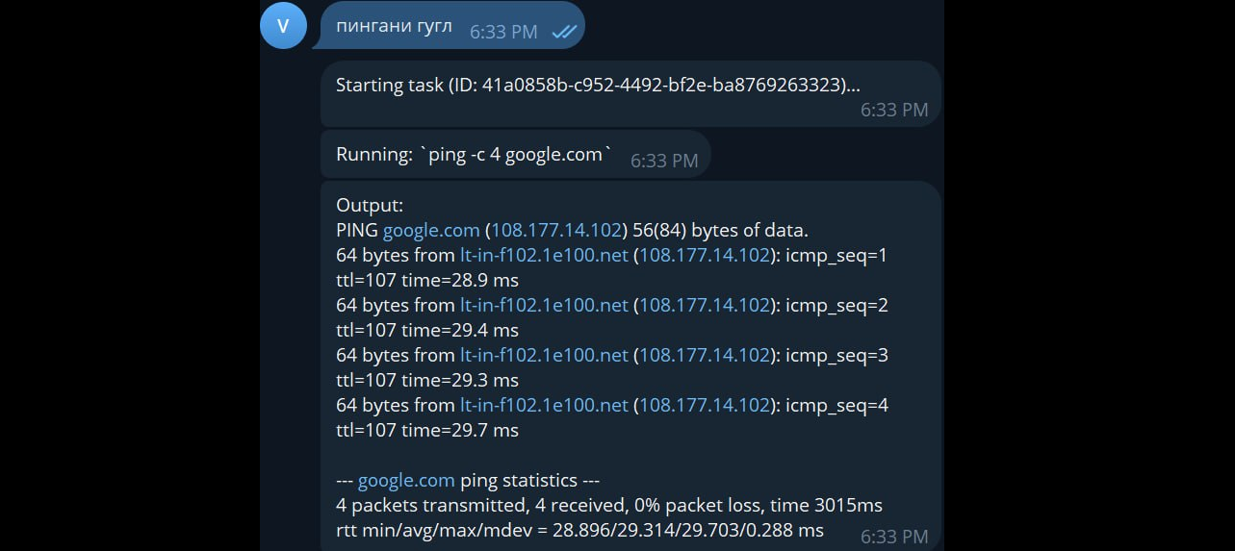This screenshot has height=551, width=1235.
Task: Click IP address link in icmp_seq=2 line
Action: coord(705,306)
